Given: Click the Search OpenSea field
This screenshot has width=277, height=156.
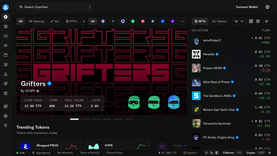Looking at the screenshot, I should point(55,7).
